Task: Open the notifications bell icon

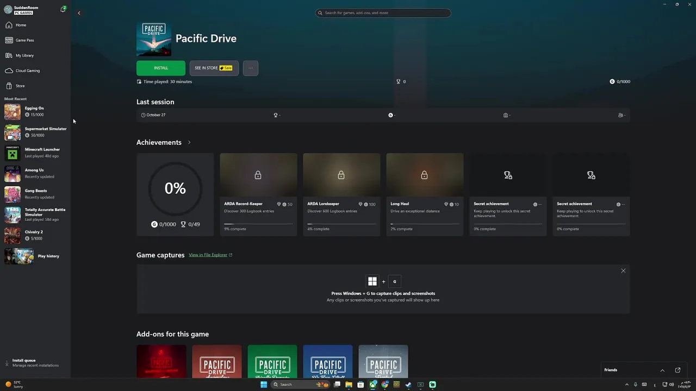Action: tap(63, 9)
